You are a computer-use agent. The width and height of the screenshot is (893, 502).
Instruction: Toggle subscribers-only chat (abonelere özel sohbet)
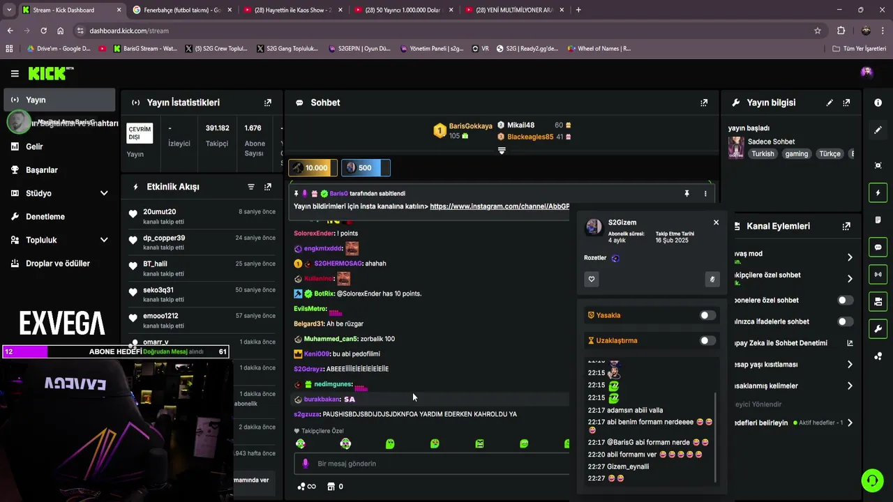[x=845, y=301]
